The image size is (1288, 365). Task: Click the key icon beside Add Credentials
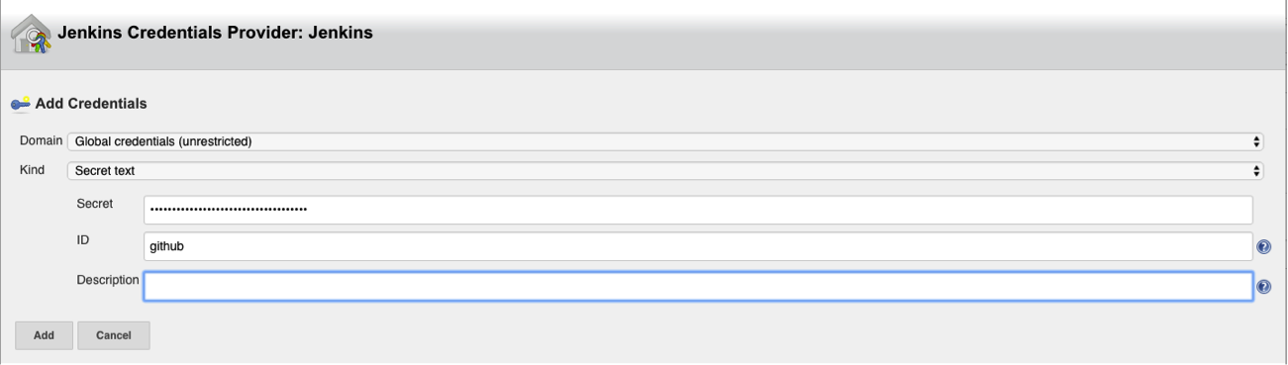pos(20,104)
